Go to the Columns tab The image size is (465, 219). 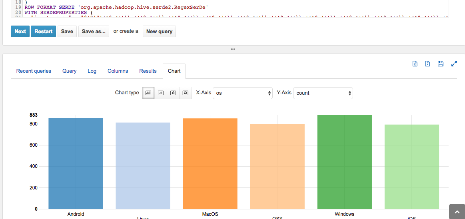click(118, 71)
